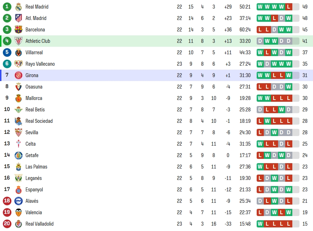Click the Sevilla row points value 28
Viewport: 313px width, 231px height.
click(x=305, y=132)
